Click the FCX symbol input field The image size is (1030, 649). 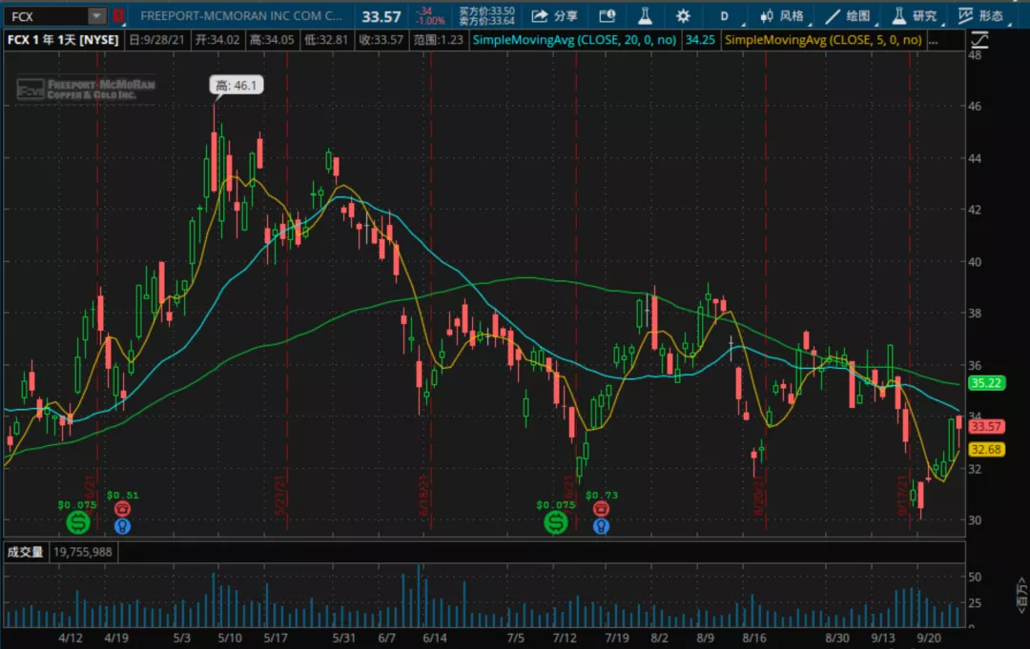point(46,15)
